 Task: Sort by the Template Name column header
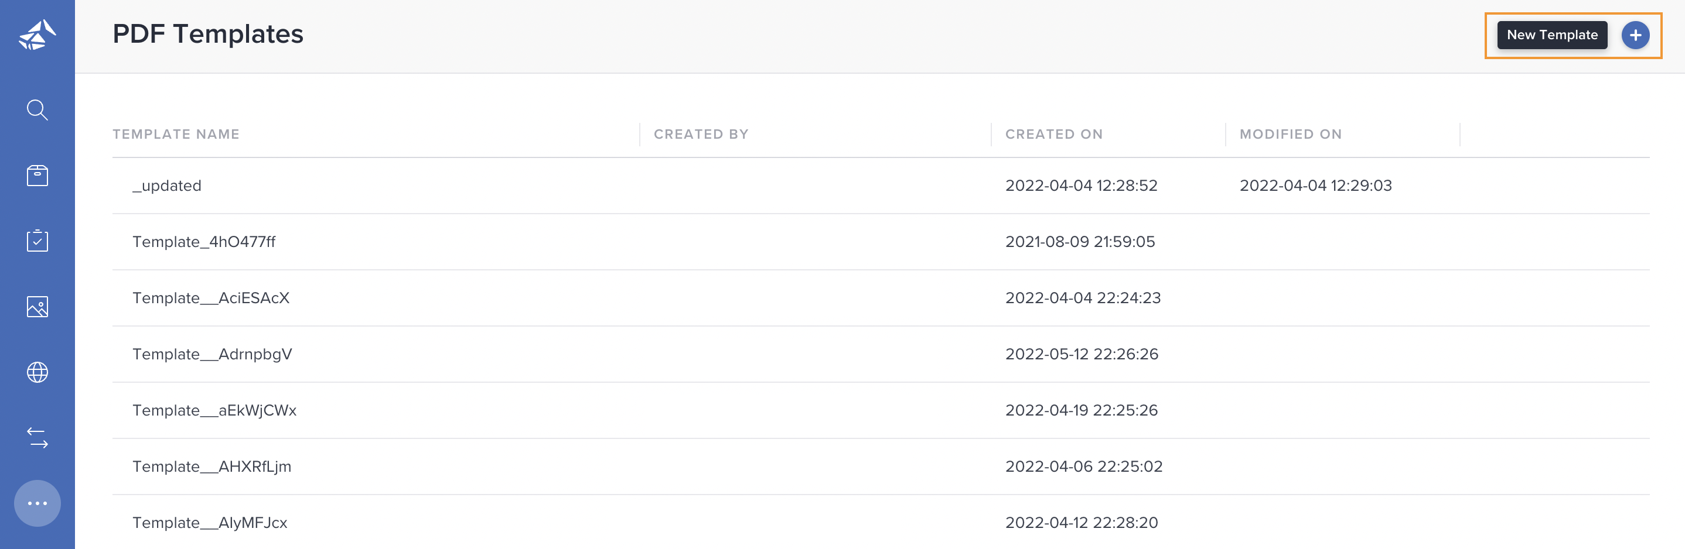click(176, 134)
